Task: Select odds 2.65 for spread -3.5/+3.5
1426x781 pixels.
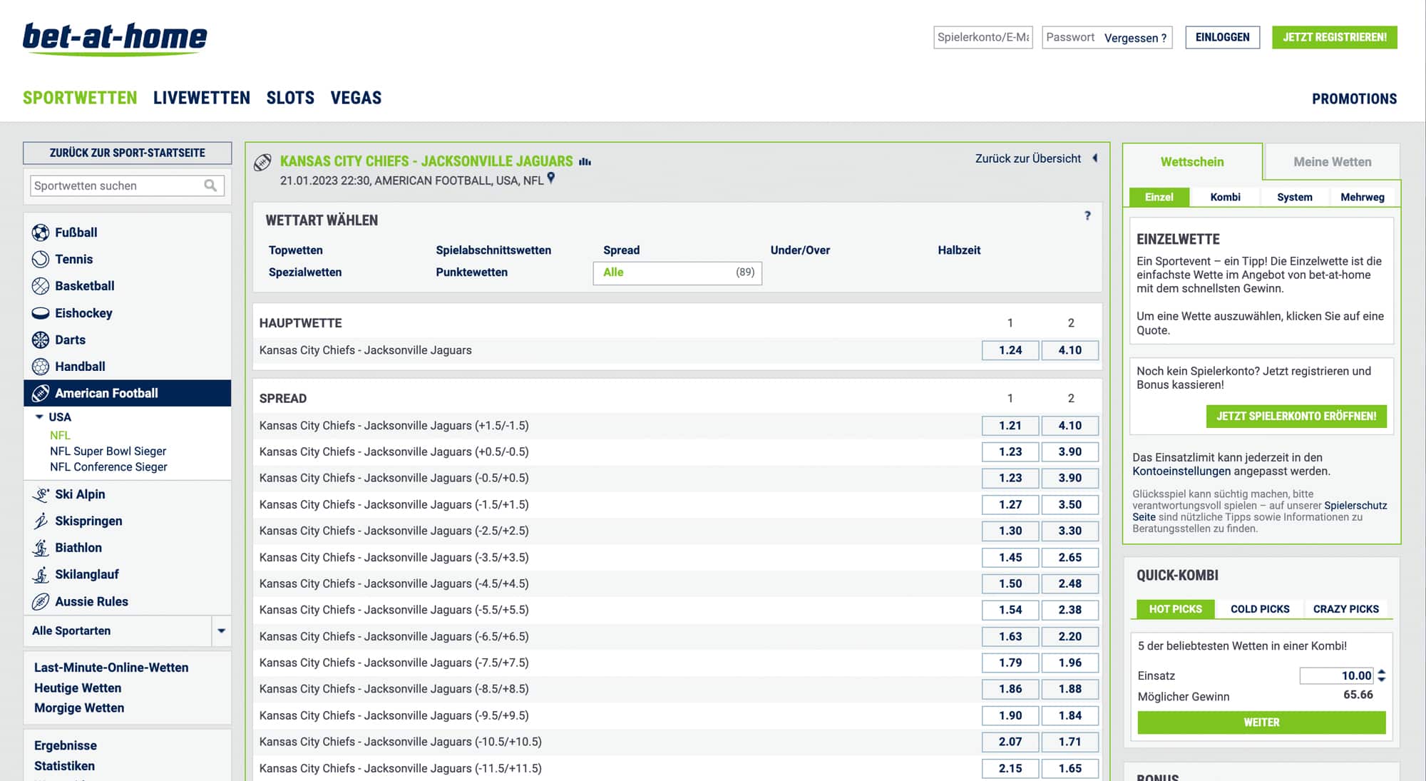Action: pyautogui.click(x=1069, y=557)
